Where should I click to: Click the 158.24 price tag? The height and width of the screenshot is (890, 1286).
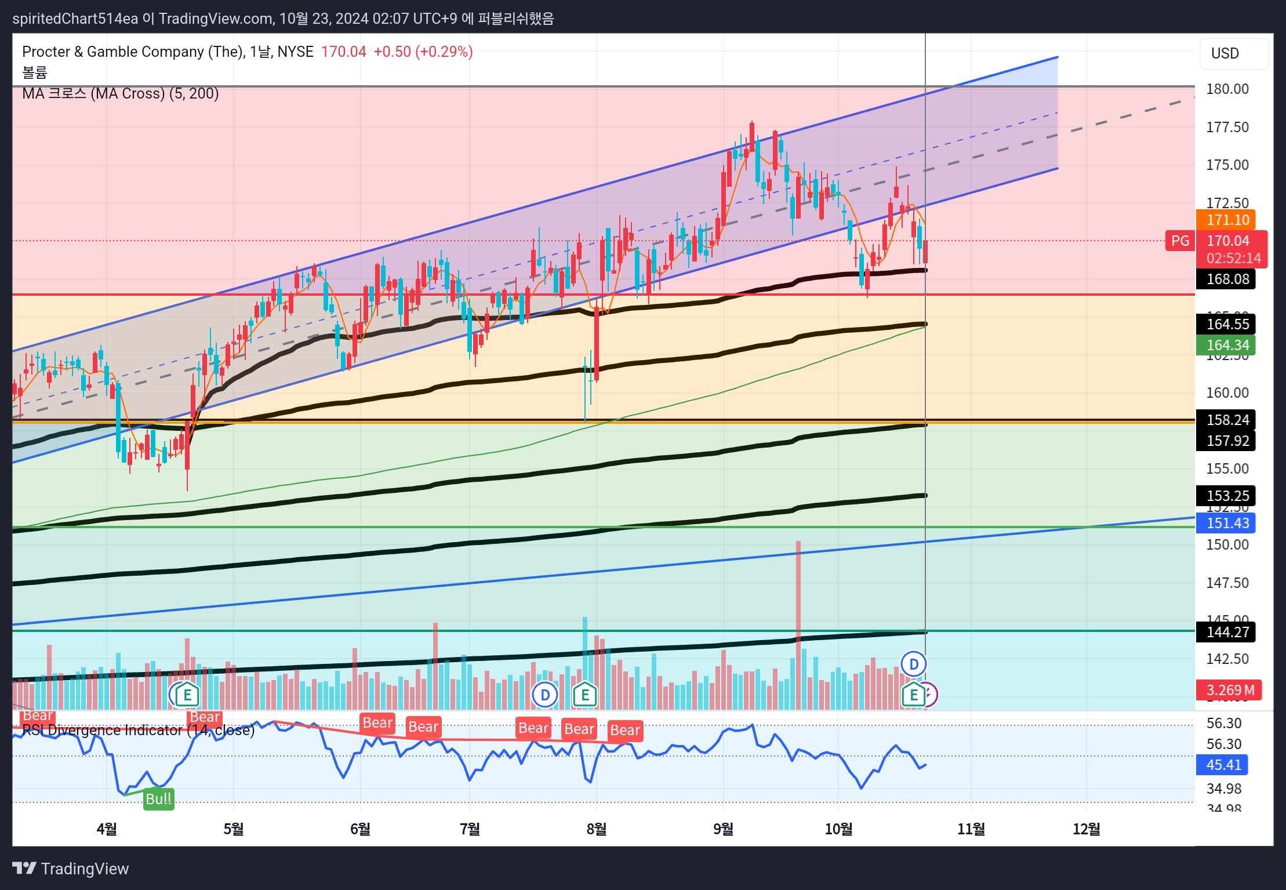1226,420
